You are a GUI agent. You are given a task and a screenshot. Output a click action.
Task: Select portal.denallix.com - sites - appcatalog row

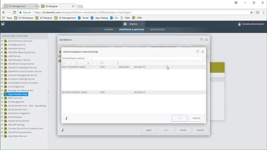[x=27, y=106]
